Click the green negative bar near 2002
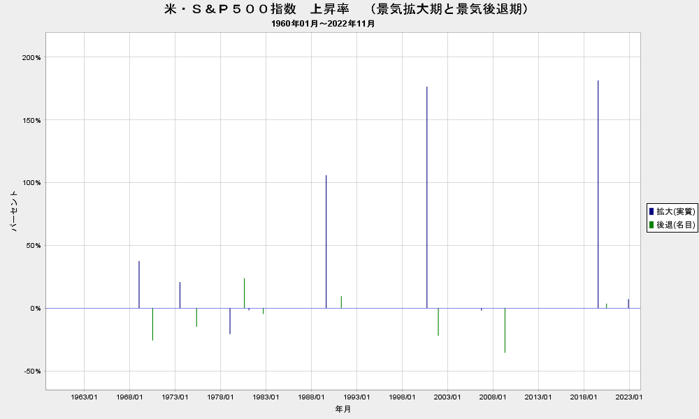699x419 pixels. click(x=438, y=322)
